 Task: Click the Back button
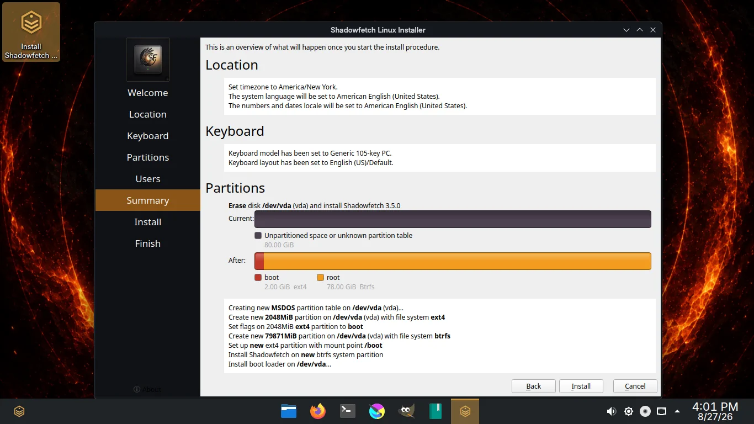(x=533, y=386)
